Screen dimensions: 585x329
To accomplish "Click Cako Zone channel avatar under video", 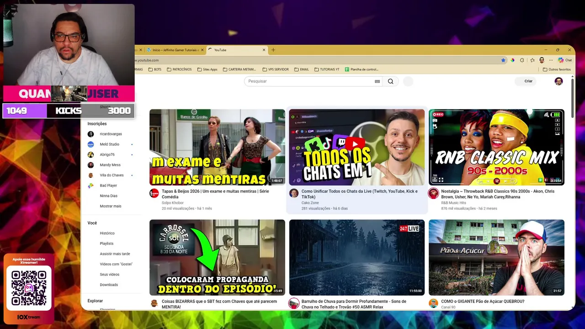I will (x=294, y=193).
